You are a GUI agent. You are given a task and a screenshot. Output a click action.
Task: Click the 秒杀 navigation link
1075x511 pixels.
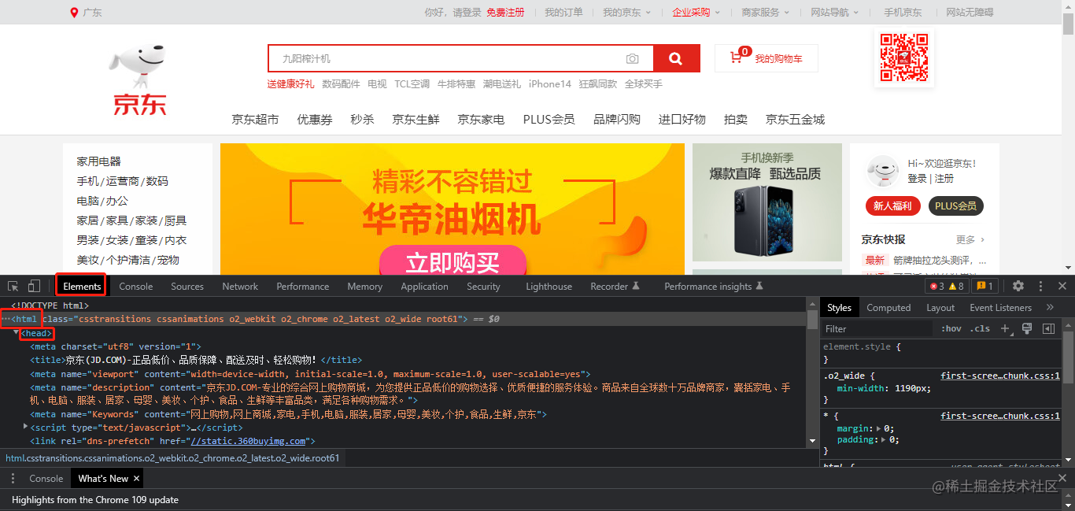tap(362, 120)
